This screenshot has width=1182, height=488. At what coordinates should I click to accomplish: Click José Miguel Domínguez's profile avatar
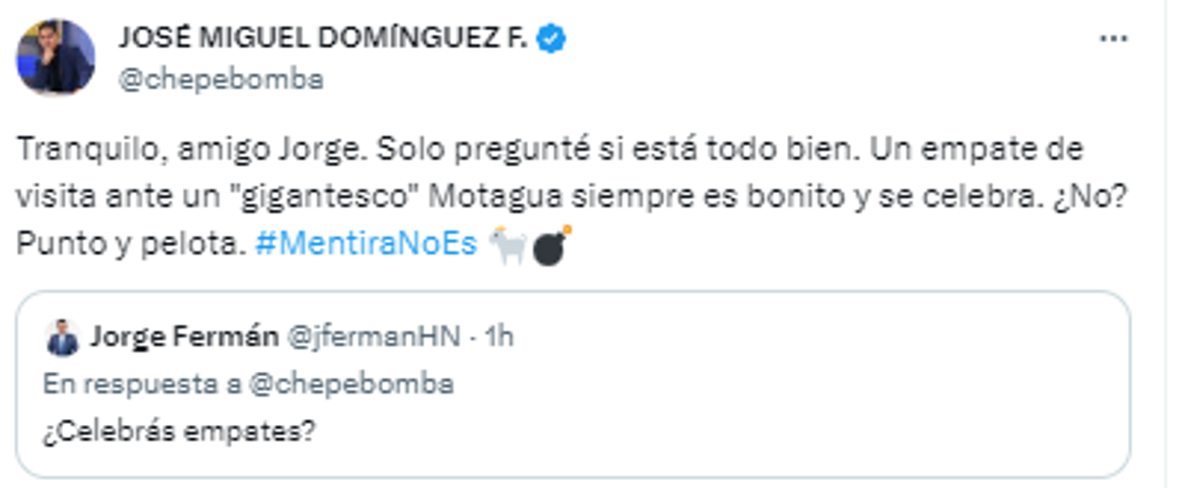point(55,58)
